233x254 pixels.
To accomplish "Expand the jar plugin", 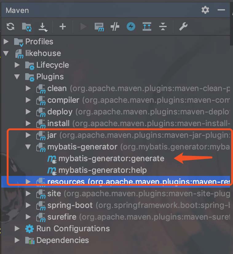I will 28,135.
